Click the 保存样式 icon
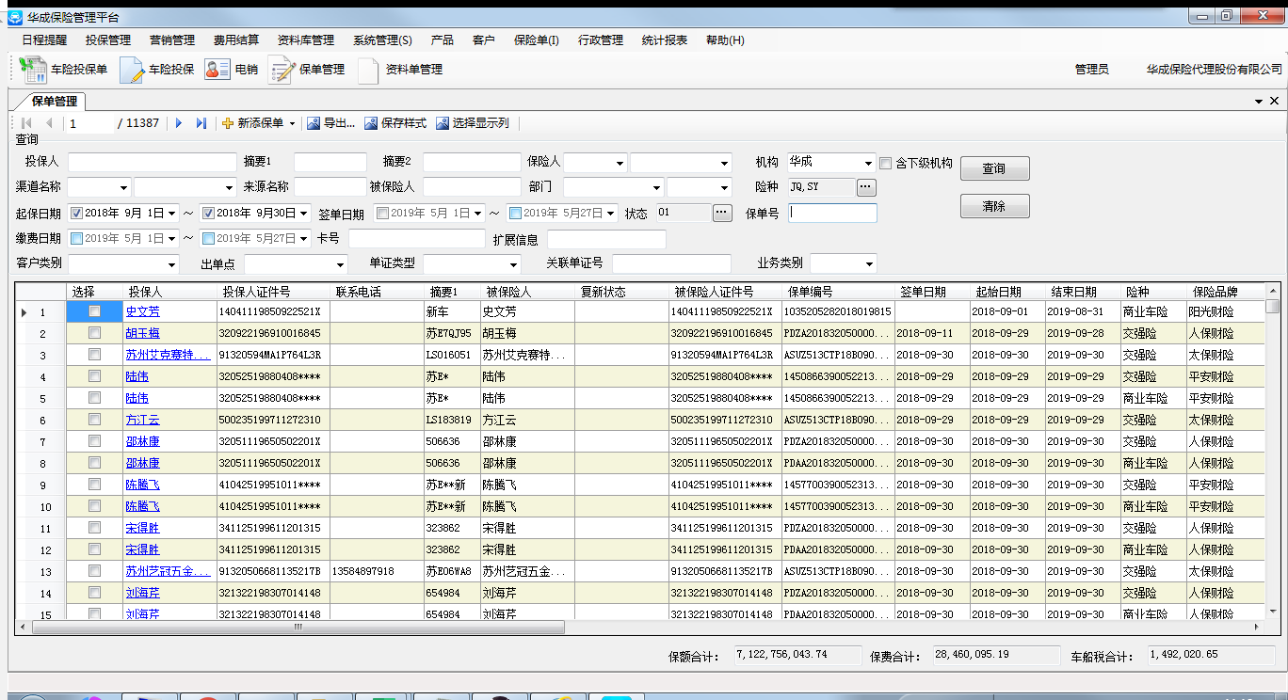Image resolution: width=1288 pixels, height=700 pixels. coord(371,123)
